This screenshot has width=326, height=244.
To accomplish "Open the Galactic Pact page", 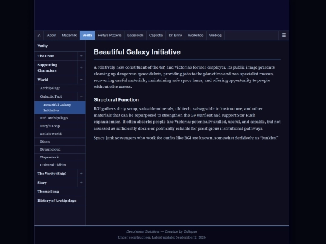I will pyautogui.click(x=56, y=96).
